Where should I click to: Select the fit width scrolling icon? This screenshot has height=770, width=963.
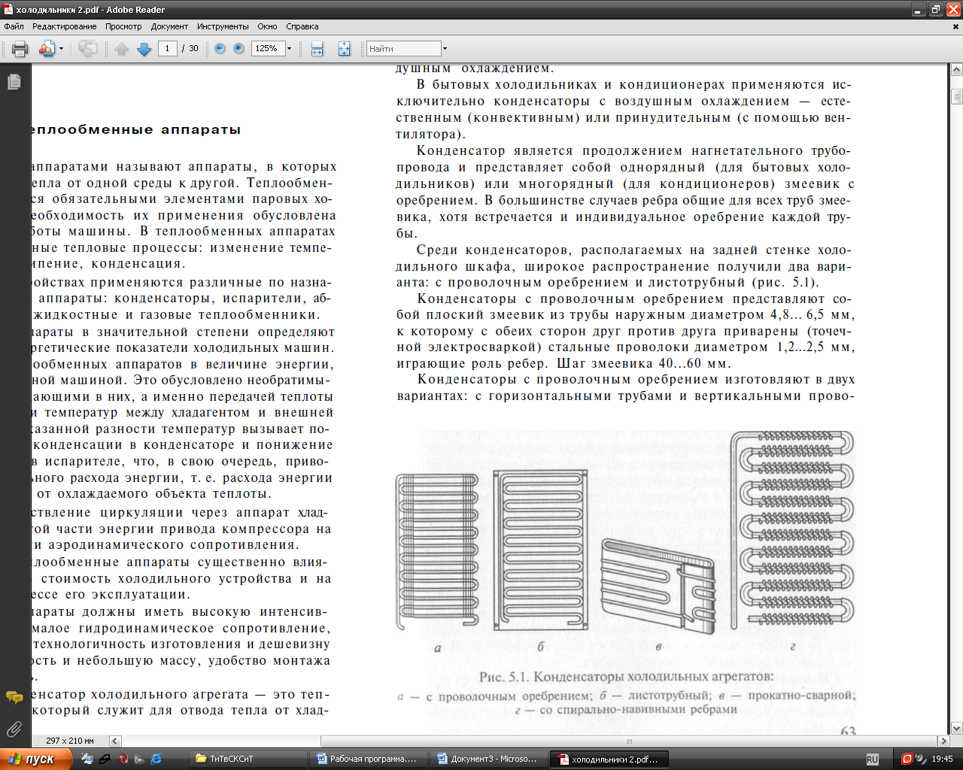pos(317,49)
